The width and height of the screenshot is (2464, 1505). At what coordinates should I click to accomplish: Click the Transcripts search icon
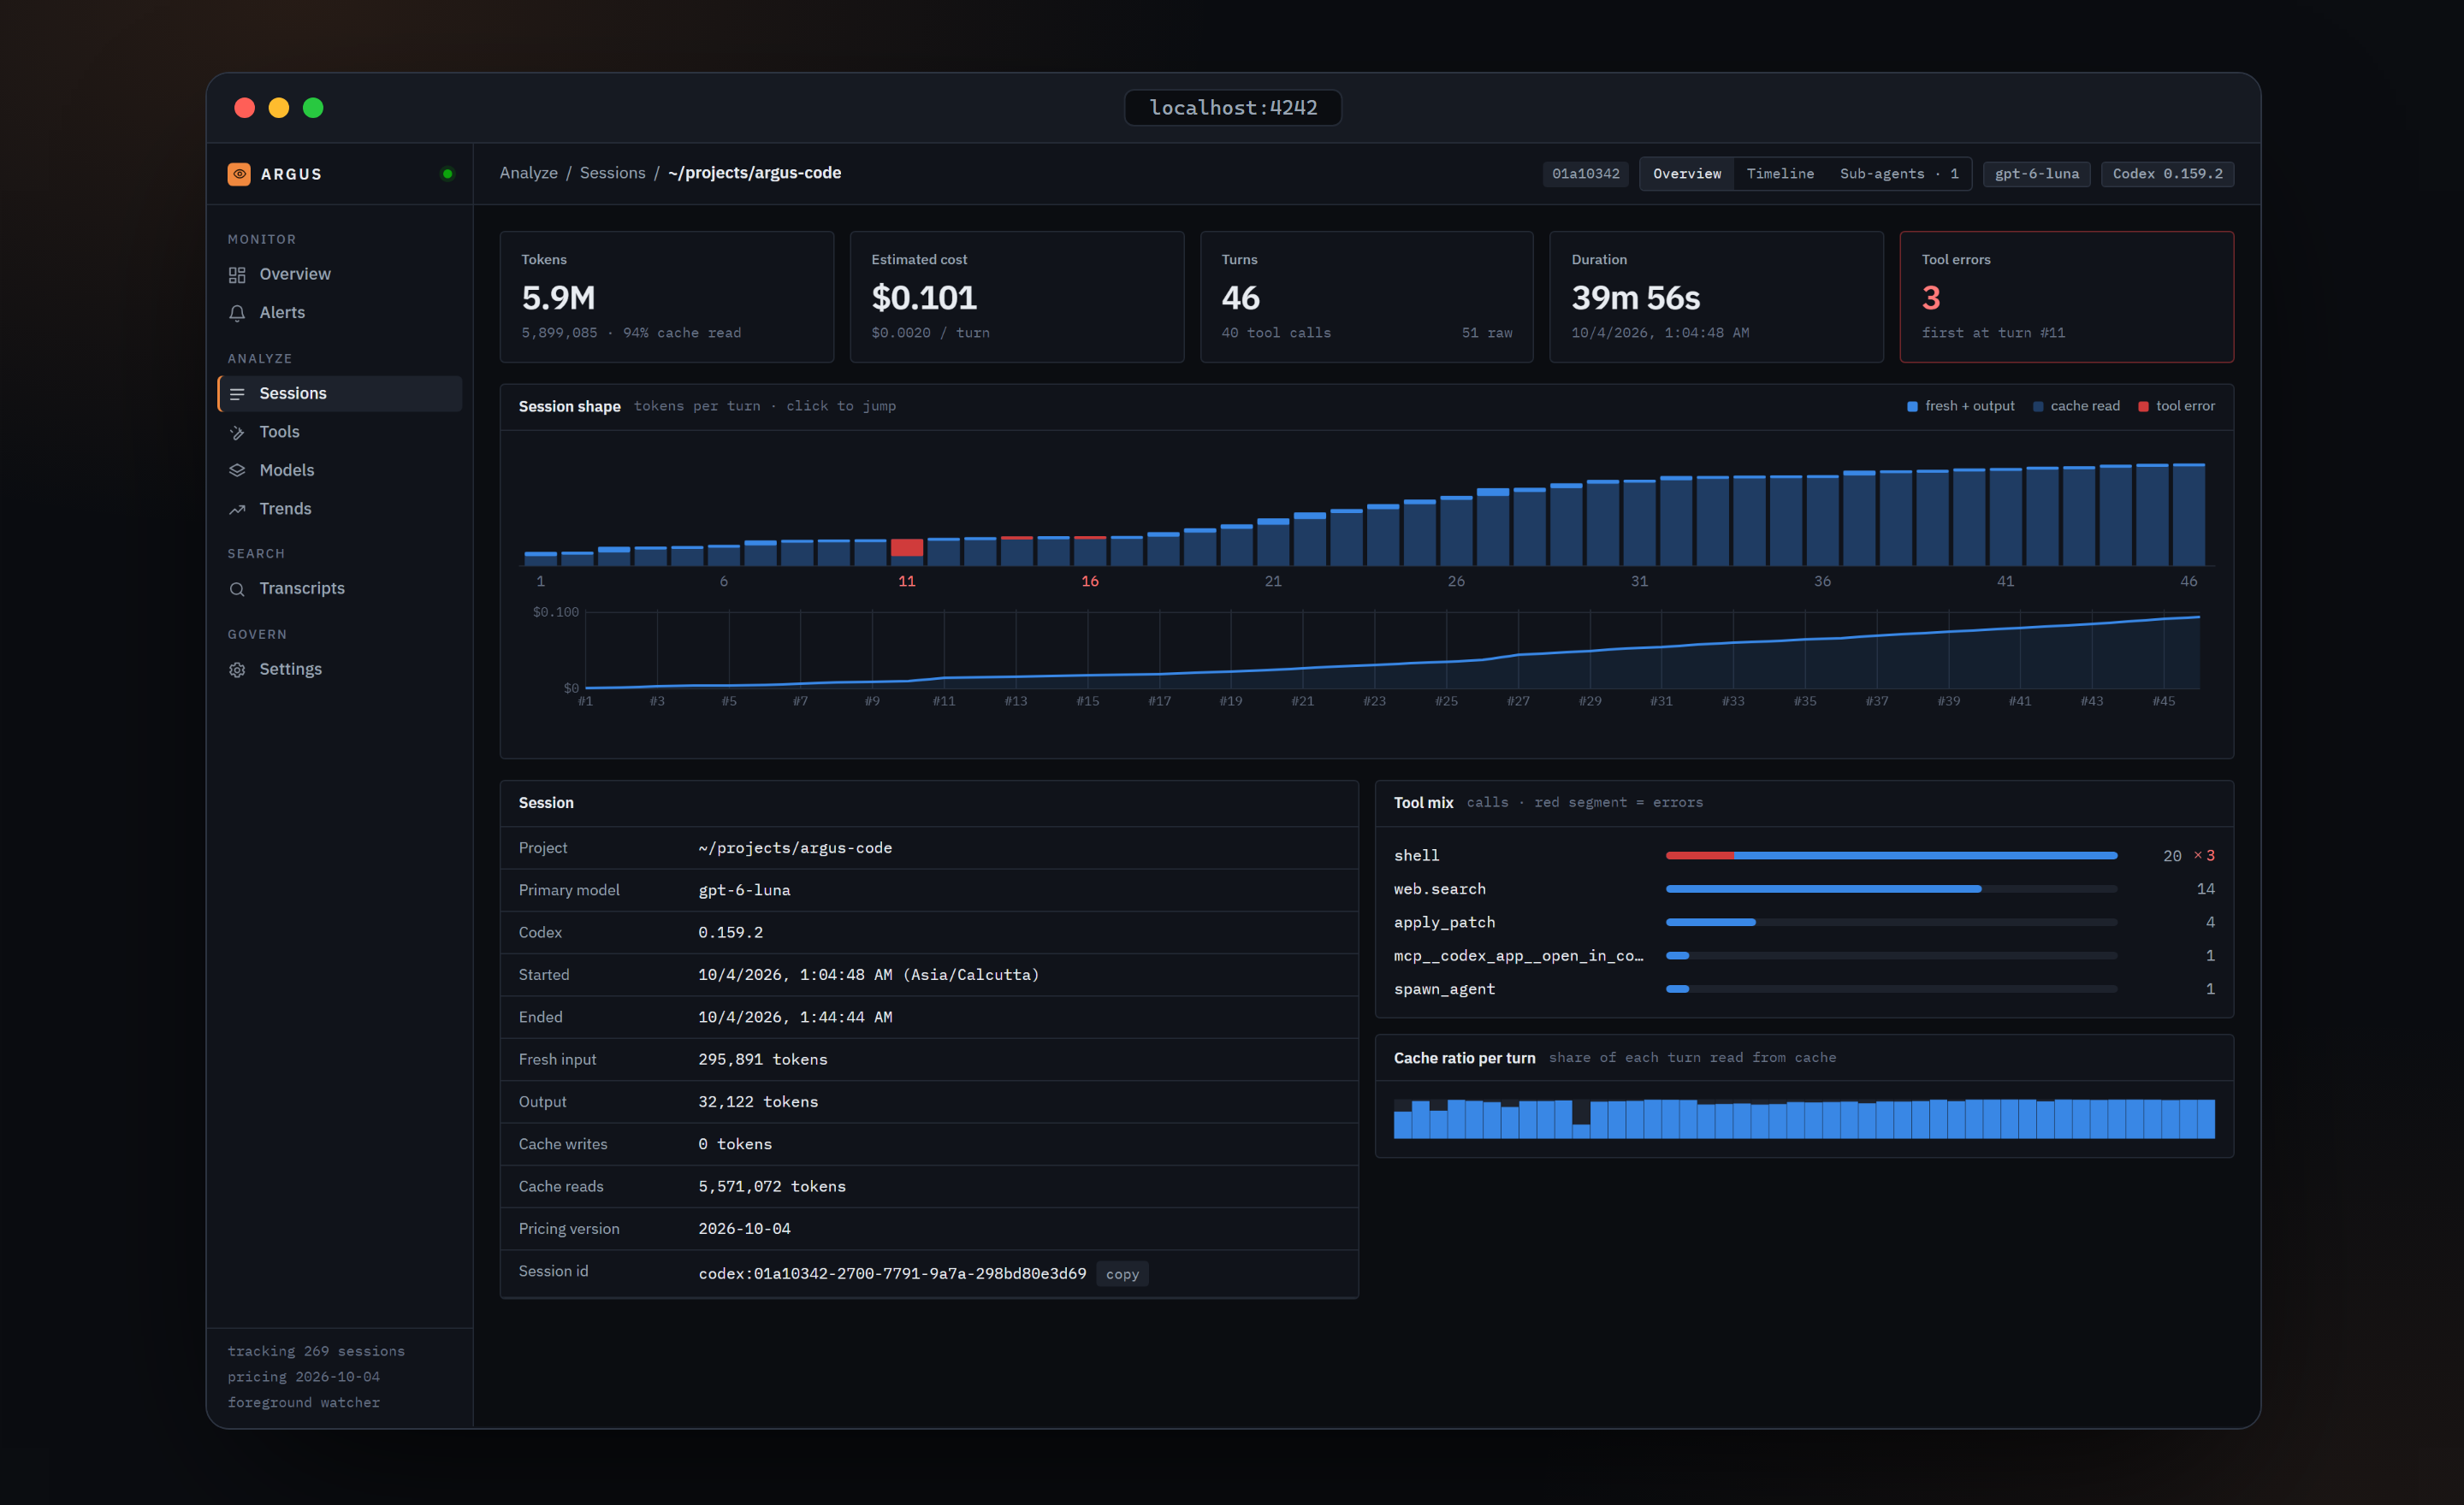pyautogui.click(x=237, y=588)
